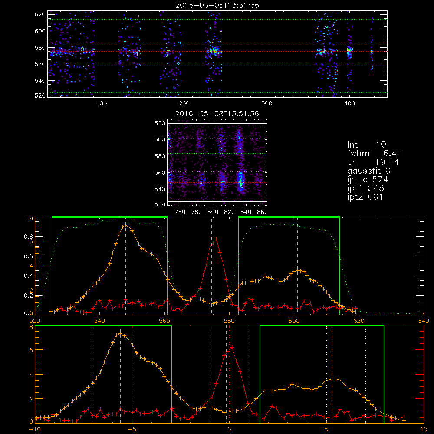The image size is (434, 434).
Task: Click the timestamp title above the small square image
Action: [x=217, y=114]
